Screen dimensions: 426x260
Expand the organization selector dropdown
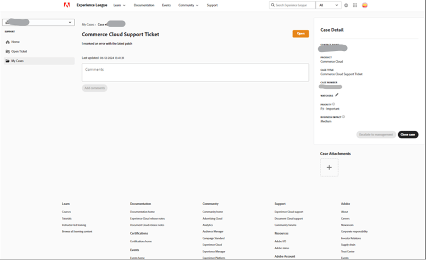click(38, 23)
